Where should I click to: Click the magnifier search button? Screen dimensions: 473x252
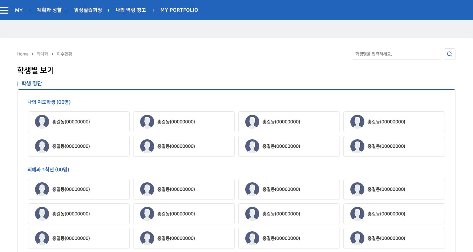coord(450,54)
